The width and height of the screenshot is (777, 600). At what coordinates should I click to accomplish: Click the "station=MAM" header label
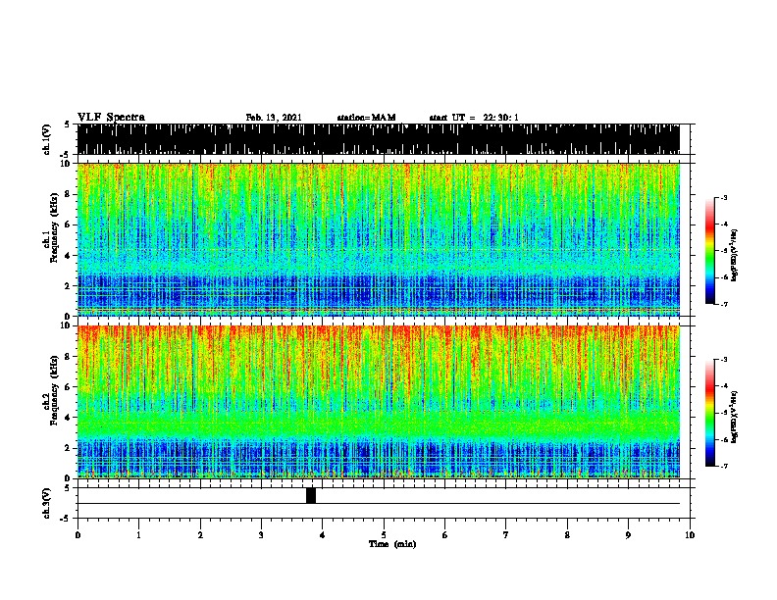point(366,118)
